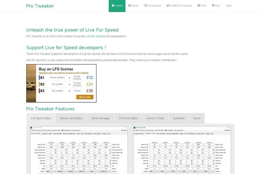Open the Home nav item
261x174 pixels.
(x=117, y=6)
